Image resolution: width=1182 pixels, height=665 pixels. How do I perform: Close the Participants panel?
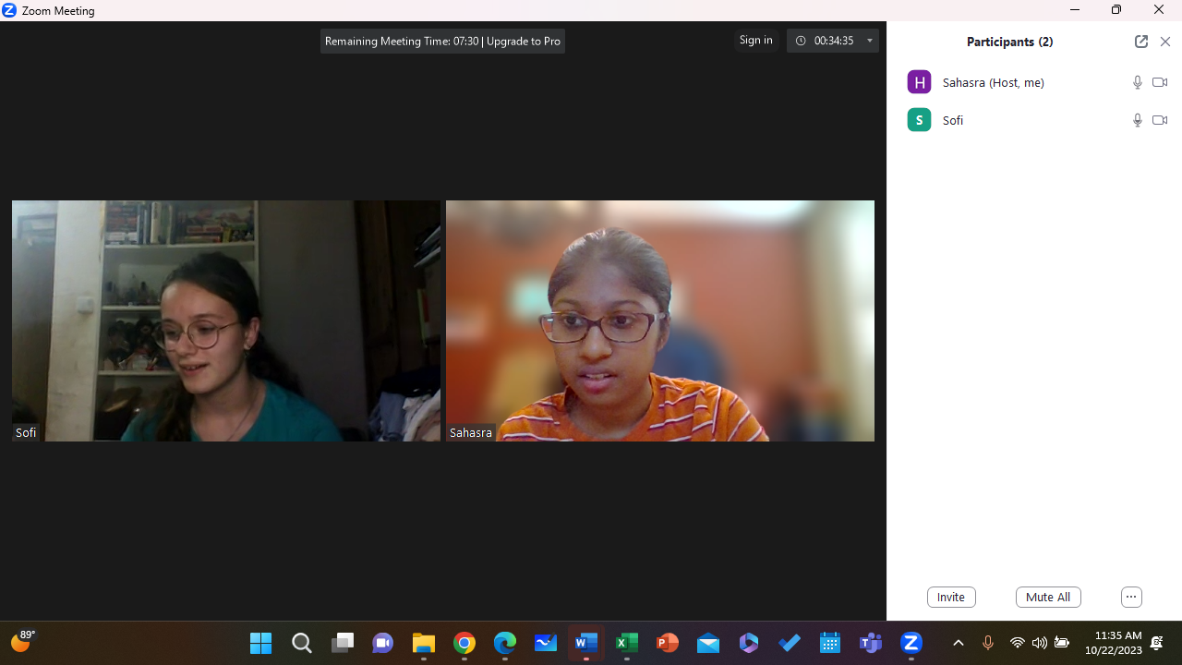tap(1165, 42)
